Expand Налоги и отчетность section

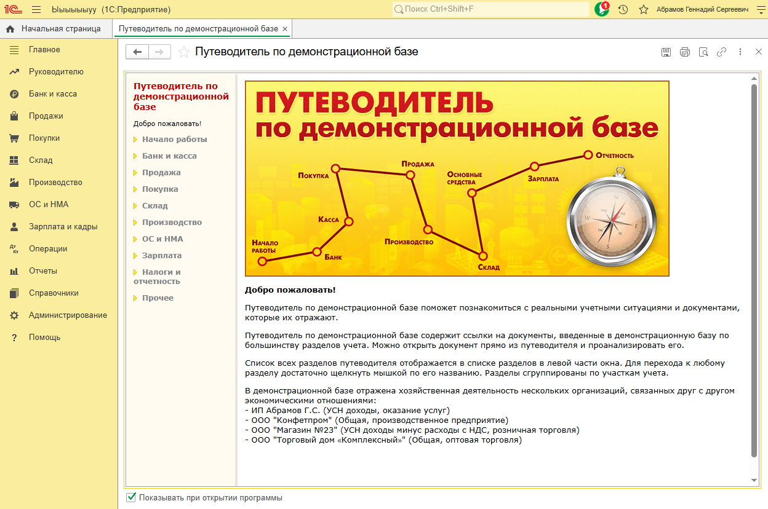point(158,277)
